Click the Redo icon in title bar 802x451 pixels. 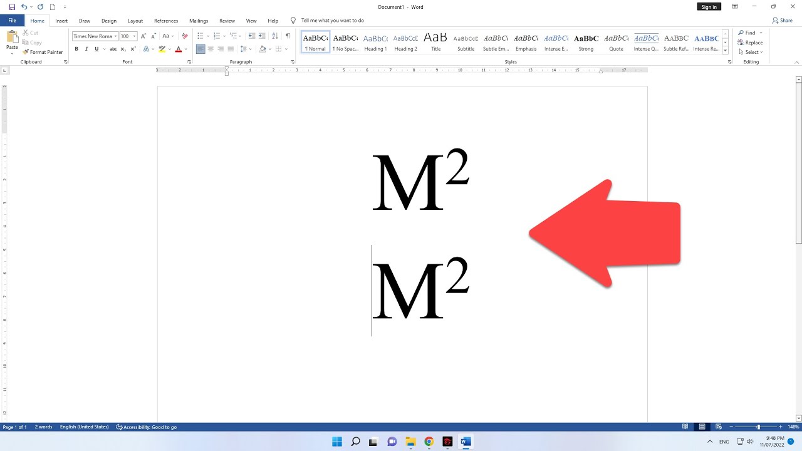[40, 7]
